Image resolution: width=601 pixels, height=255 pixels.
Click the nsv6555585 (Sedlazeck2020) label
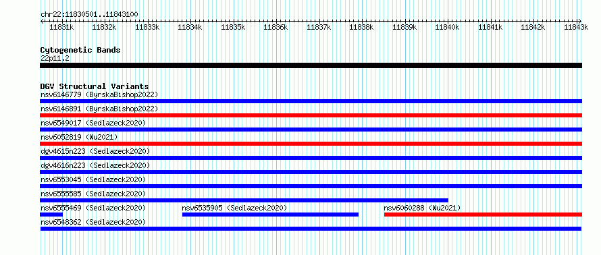(x=93, y=194)
